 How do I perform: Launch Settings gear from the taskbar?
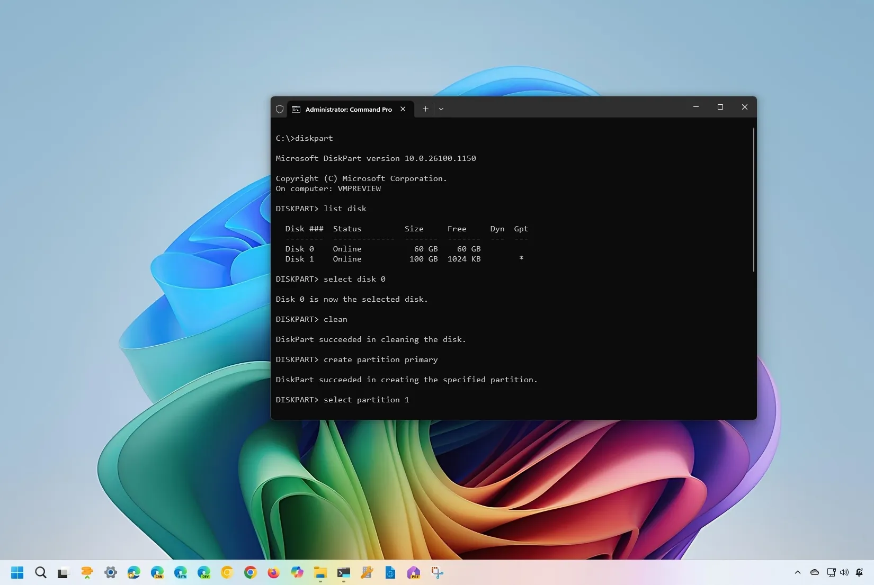[x=110, y=572]
